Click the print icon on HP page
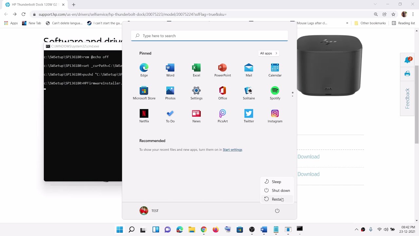 pos(407,74)
